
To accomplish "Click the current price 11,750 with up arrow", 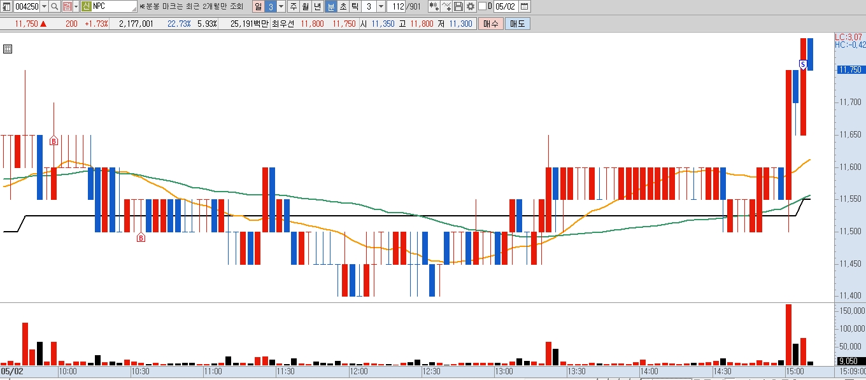I will click(30, 24).
